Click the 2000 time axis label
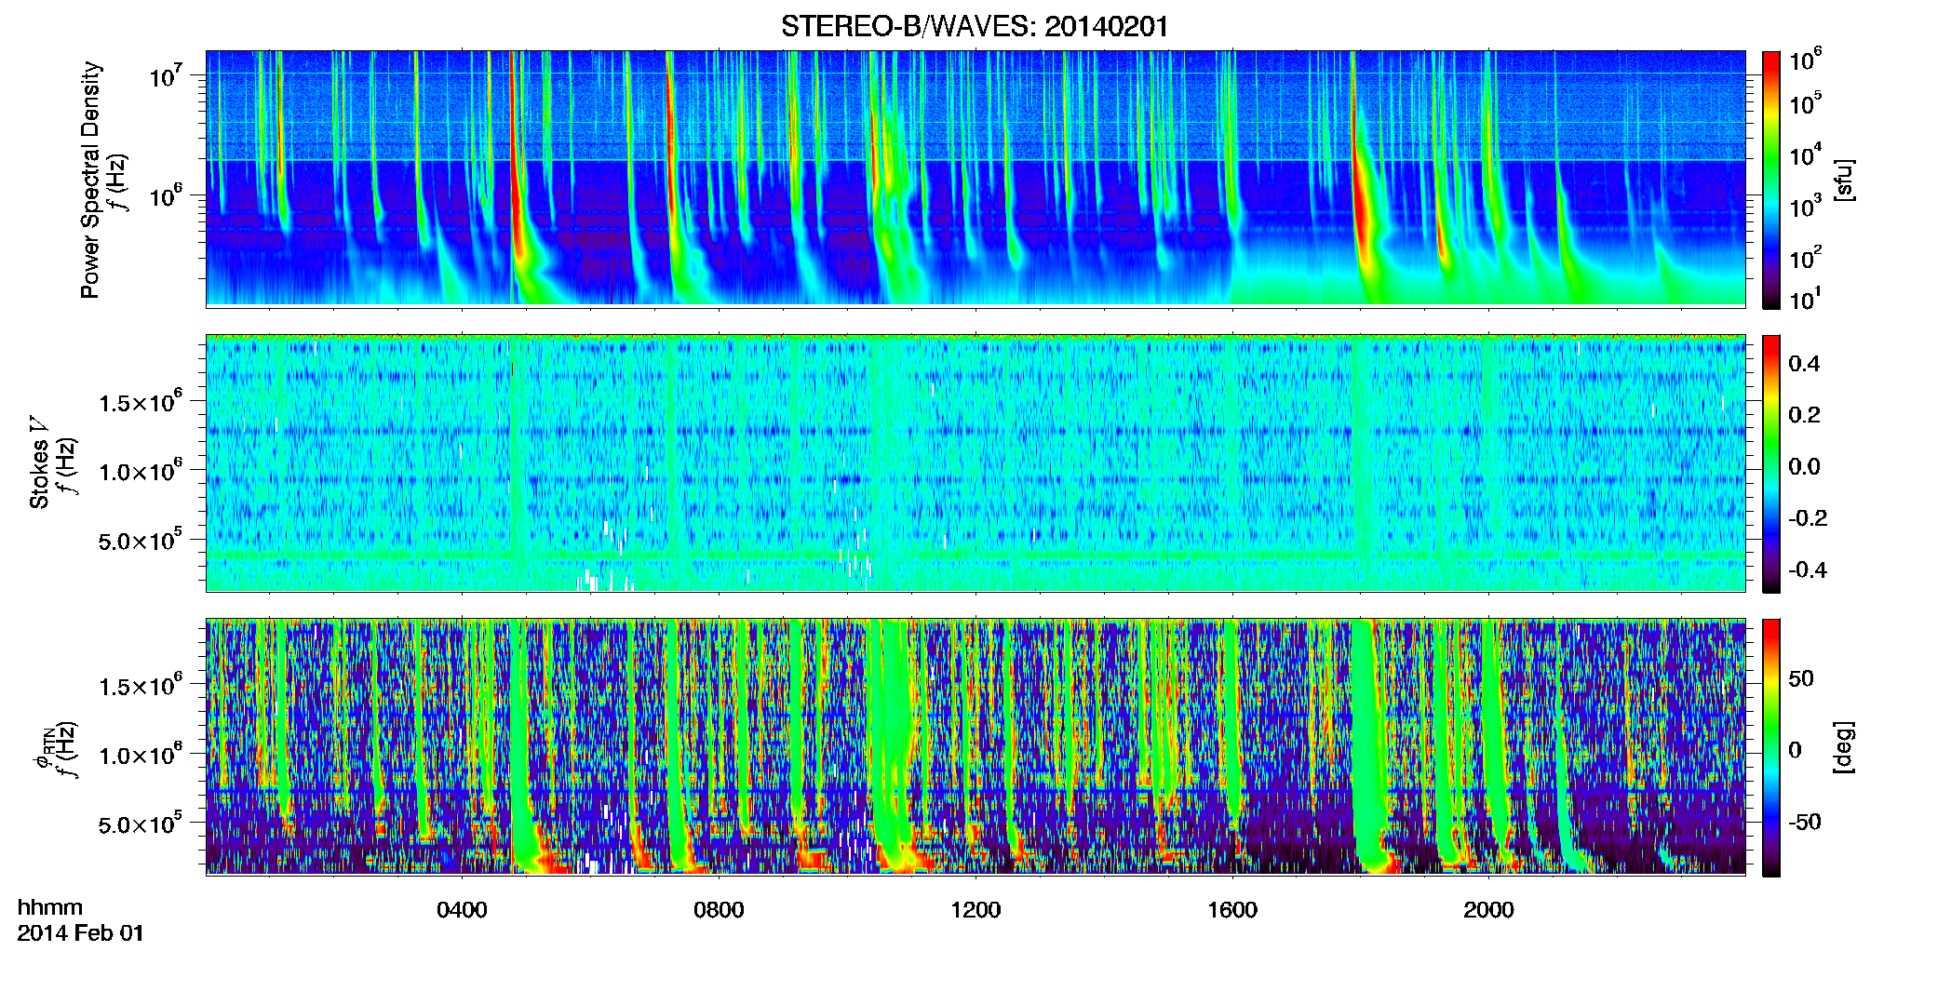The height and width of the screenshot is (1005, 1951). [1488, 910]
